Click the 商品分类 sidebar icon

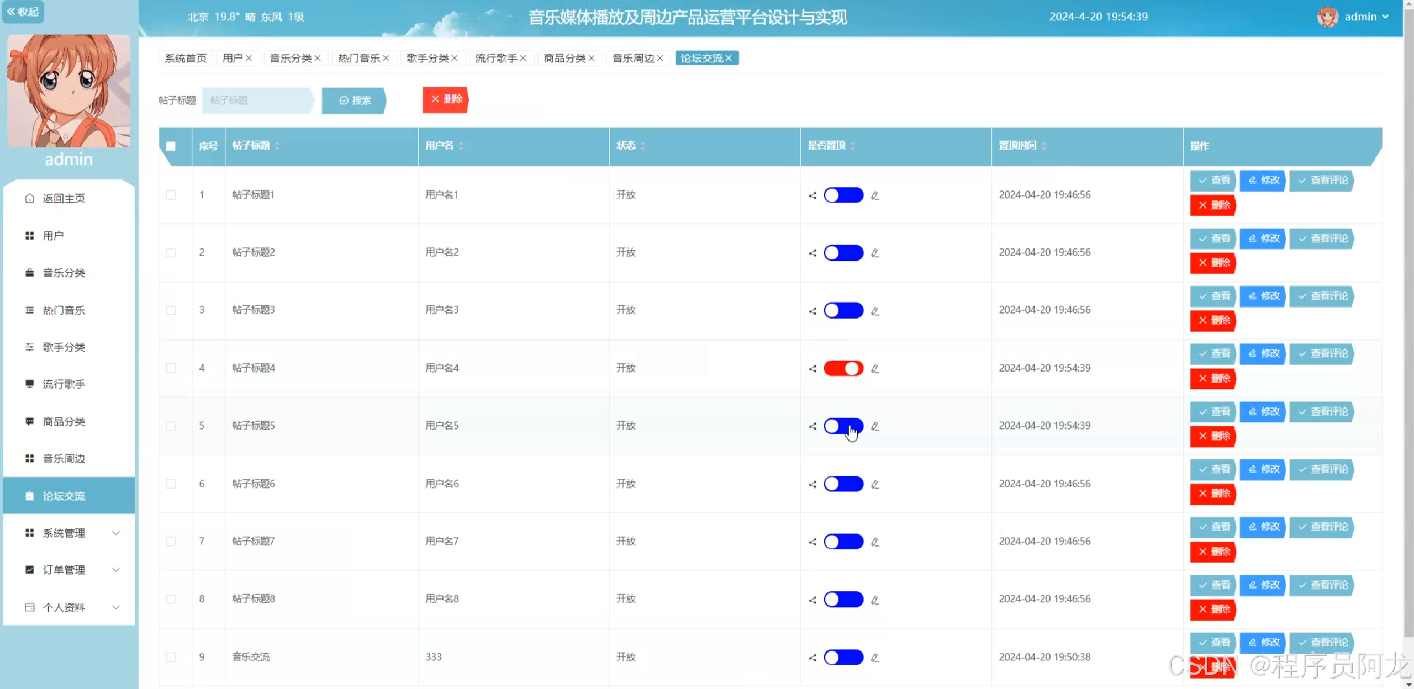(30, 421)
